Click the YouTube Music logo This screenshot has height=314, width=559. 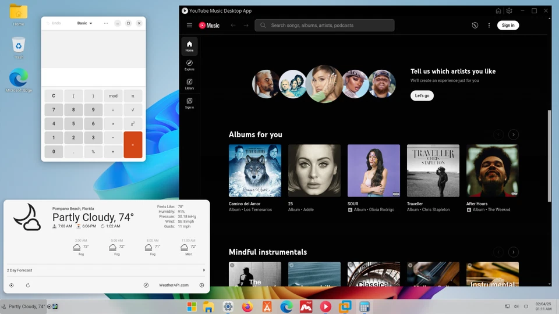point(209,25)
